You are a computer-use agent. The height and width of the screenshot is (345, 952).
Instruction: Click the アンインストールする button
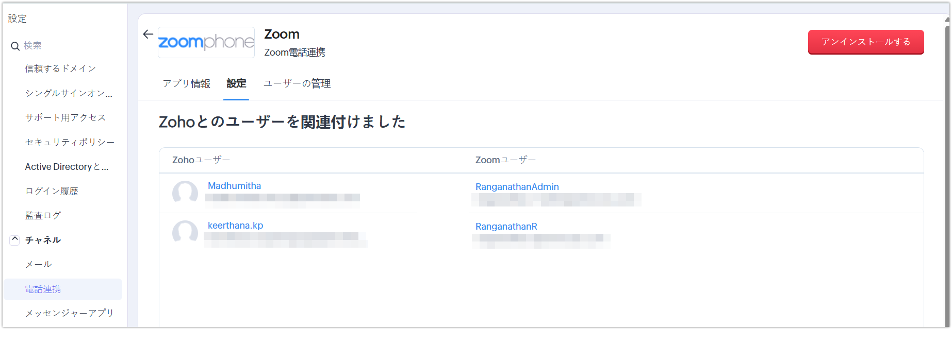(866, 42)
